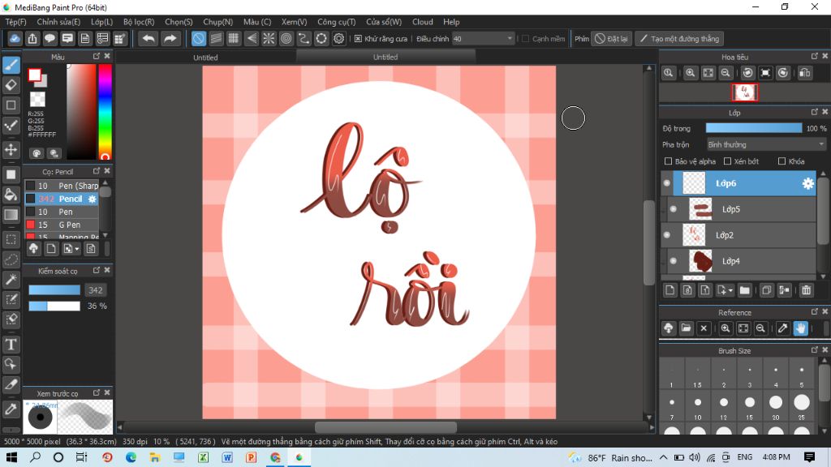The height and width of the screenshot is (467, 831).
Task: Hide layer Lớp4
Action: [x=673, y=261]
